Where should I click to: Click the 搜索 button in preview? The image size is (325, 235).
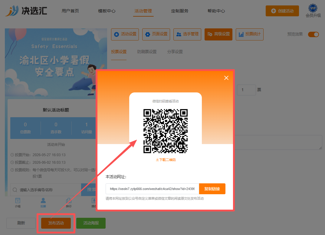[x=89, y=190]
